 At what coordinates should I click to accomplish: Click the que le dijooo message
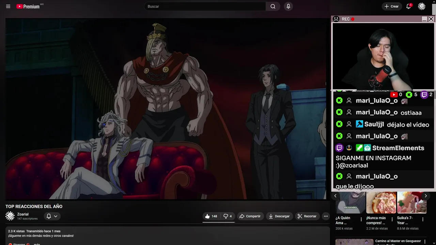[355, 186]
